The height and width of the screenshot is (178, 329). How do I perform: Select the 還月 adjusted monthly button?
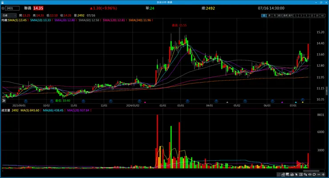point(291,16)
